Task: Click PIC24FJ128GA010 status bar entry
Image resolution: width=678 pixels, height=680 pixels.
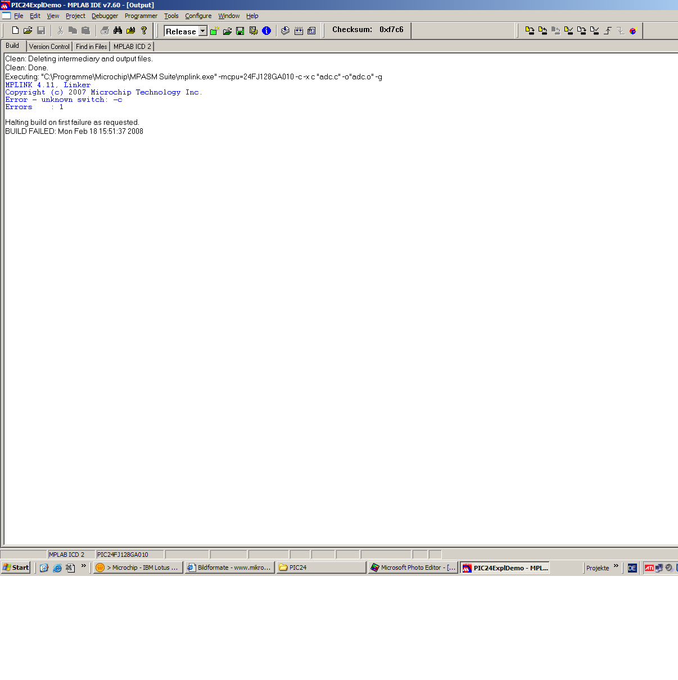Action: [130, 555]
